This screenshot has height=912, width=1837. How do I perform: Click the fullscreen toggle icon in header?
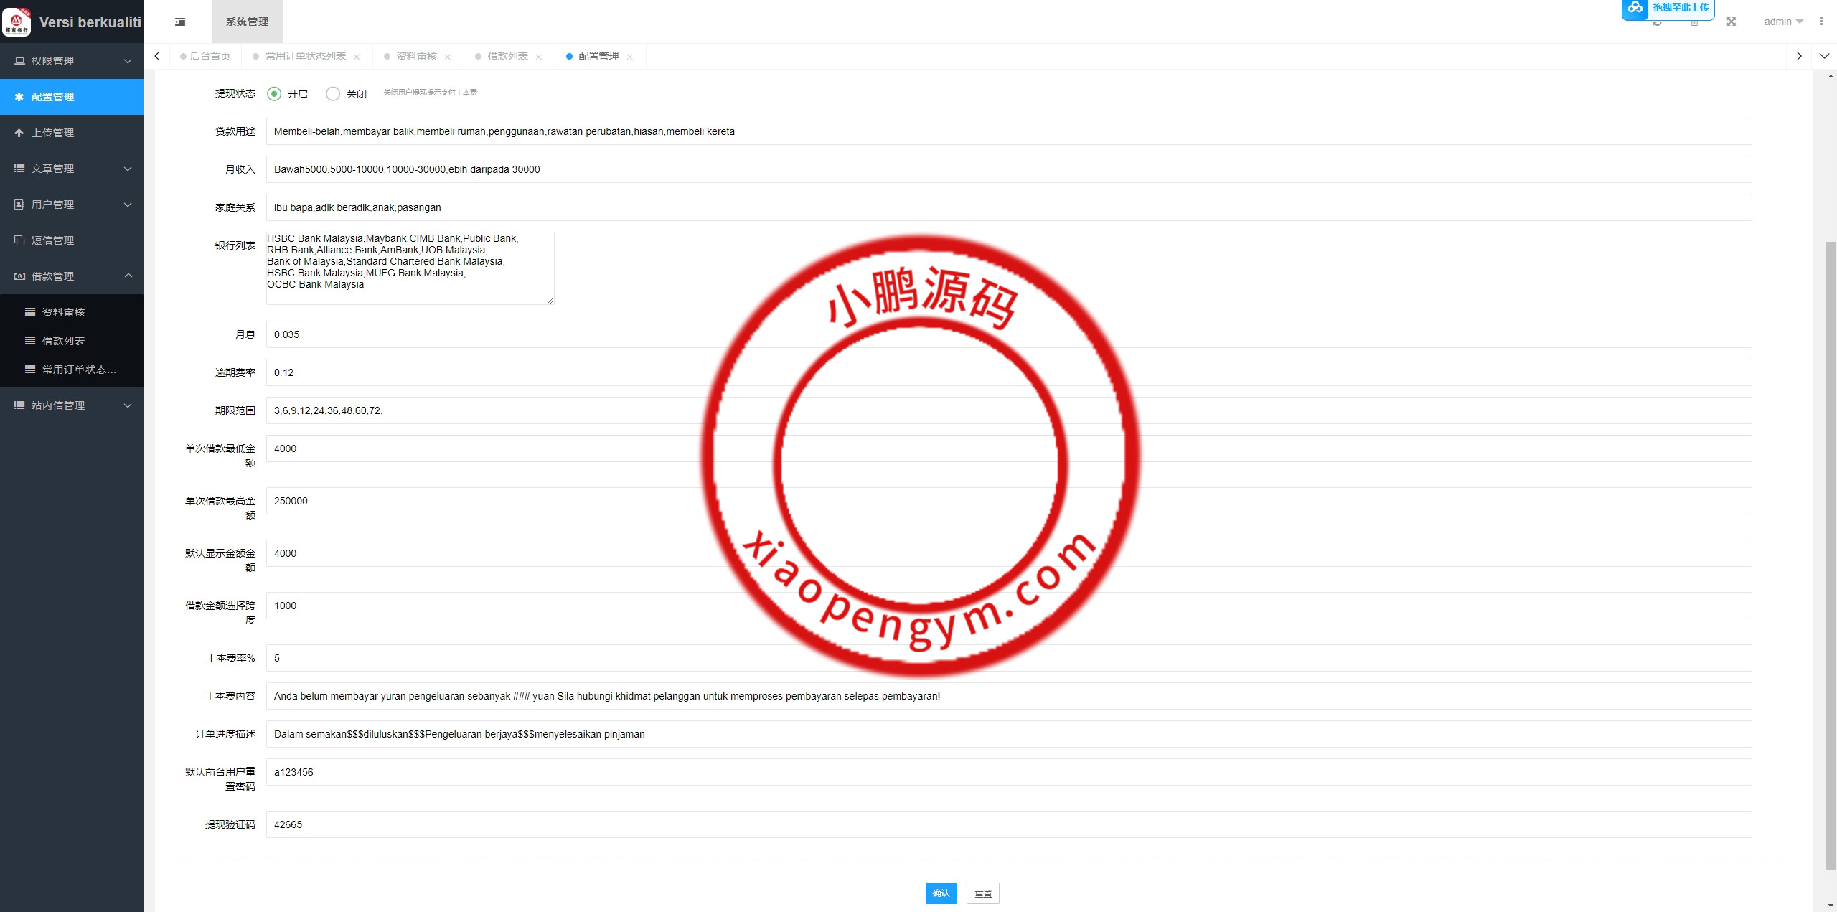1732,22
